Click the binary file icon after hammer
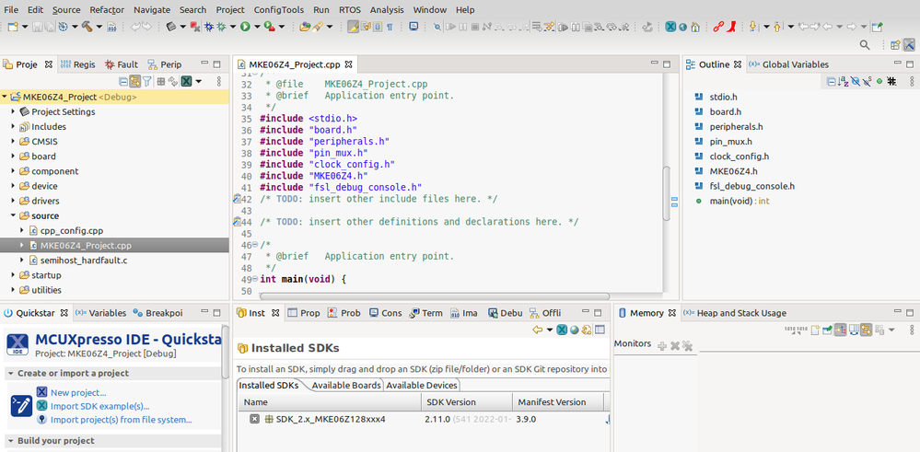920x452 pixels. tap(111, 27)
